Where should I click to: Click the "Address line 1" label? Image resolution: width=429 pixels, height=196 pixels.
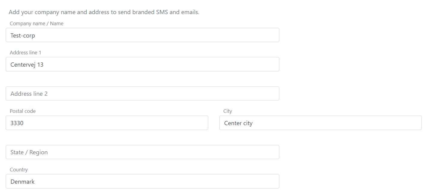(x=25, y=53)
